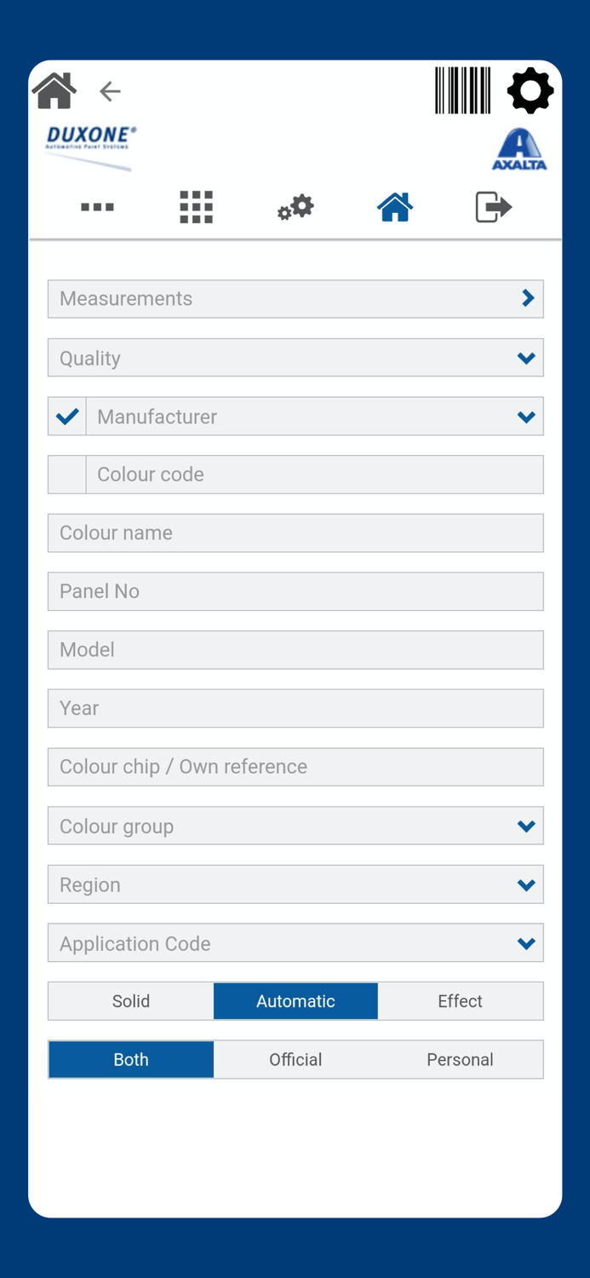590x1278 pixels.
Task: Switch to the Effect option
Action: coord(460,1001)
